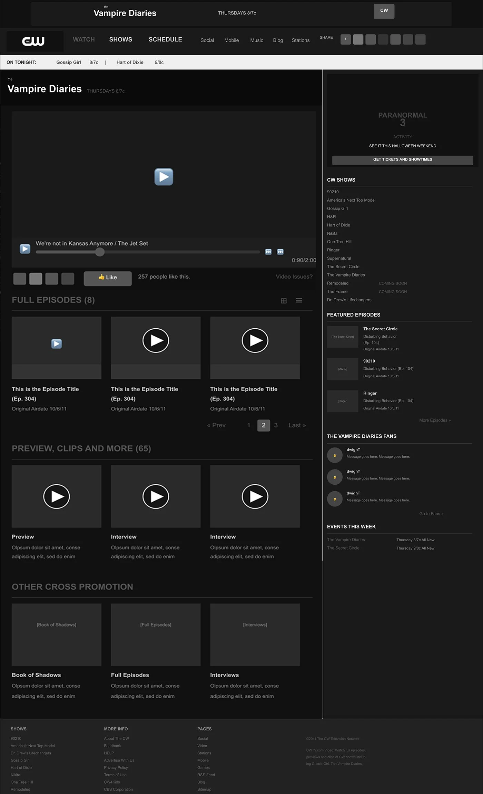Open Supernatural in CW Shows list
Image resolution: width=483 pixels, height=794 pixels.
click(339, 258)
